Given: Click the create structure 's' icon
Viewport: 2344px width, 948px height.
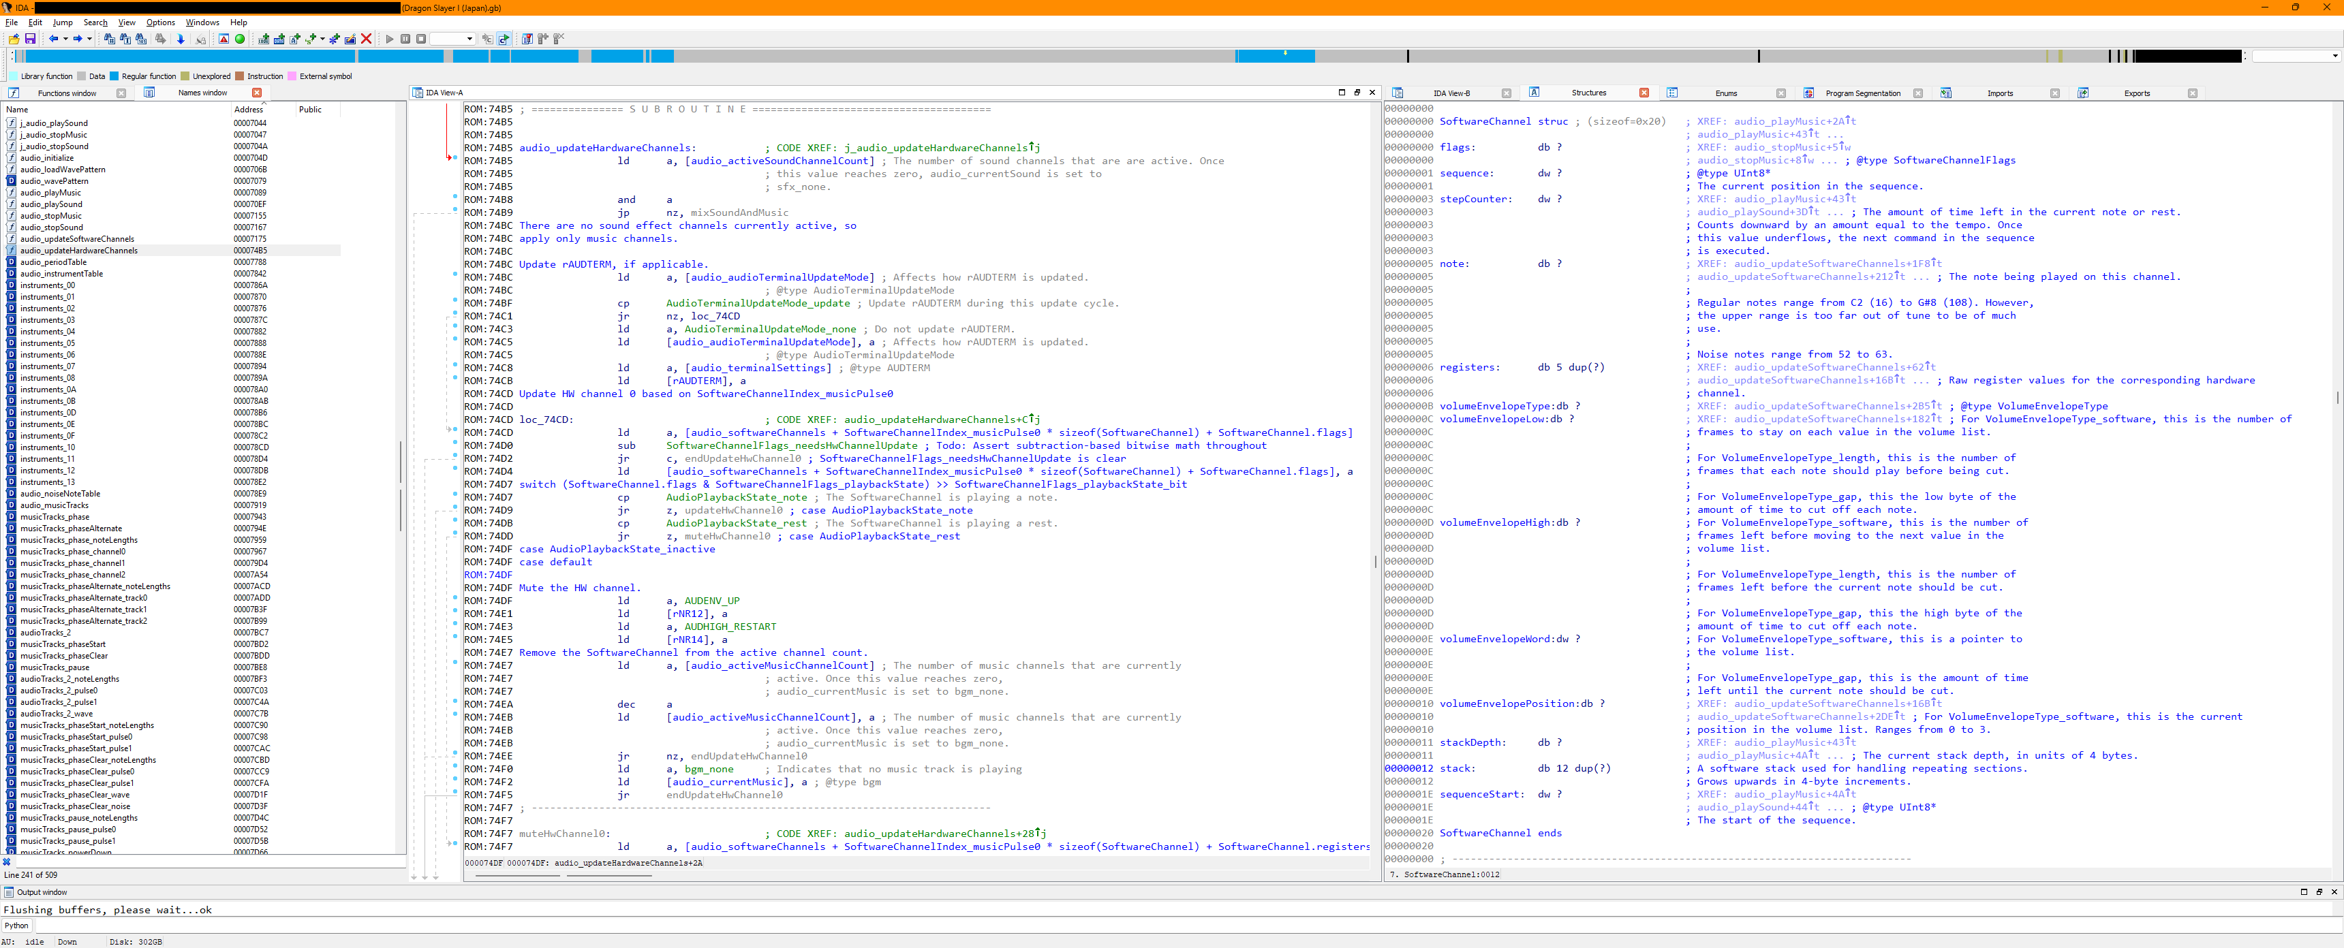Looking at the screenshot, I should (311, 39).
